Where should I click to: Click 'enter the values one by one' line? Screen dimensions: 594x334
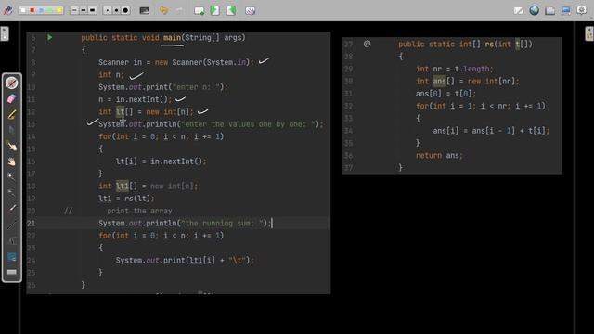click(211, 124)
